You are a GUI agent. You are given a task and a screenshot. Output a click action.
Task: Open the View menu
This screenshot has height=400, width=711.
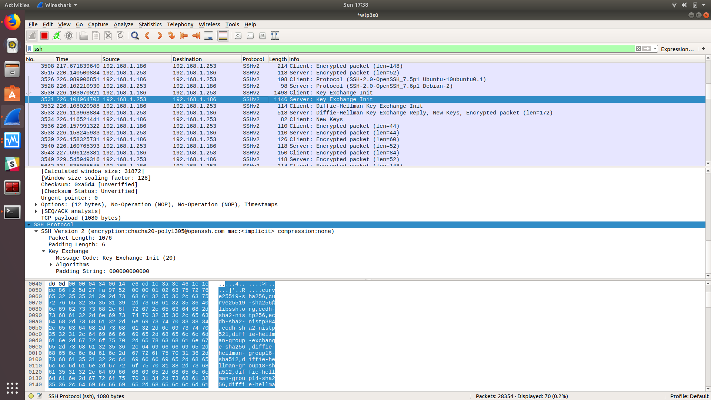click(64, 24)
